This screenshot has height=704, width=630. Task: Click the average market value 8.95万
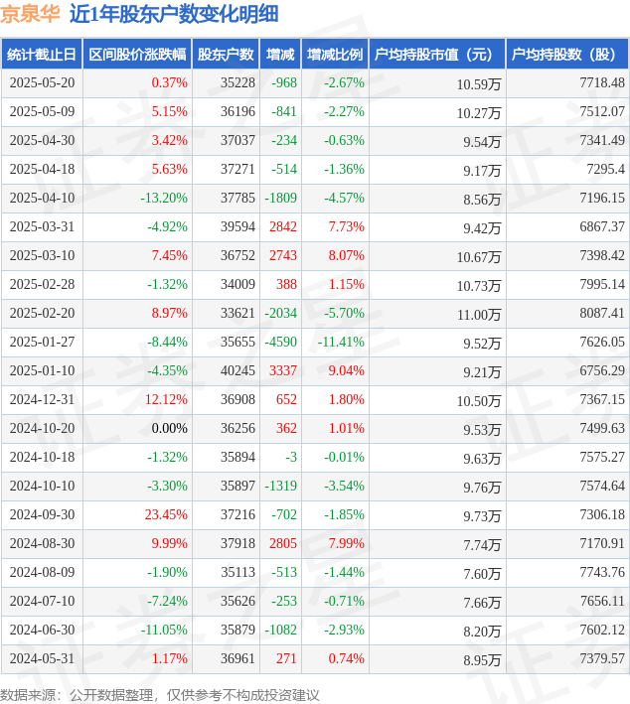pos(482,660)
